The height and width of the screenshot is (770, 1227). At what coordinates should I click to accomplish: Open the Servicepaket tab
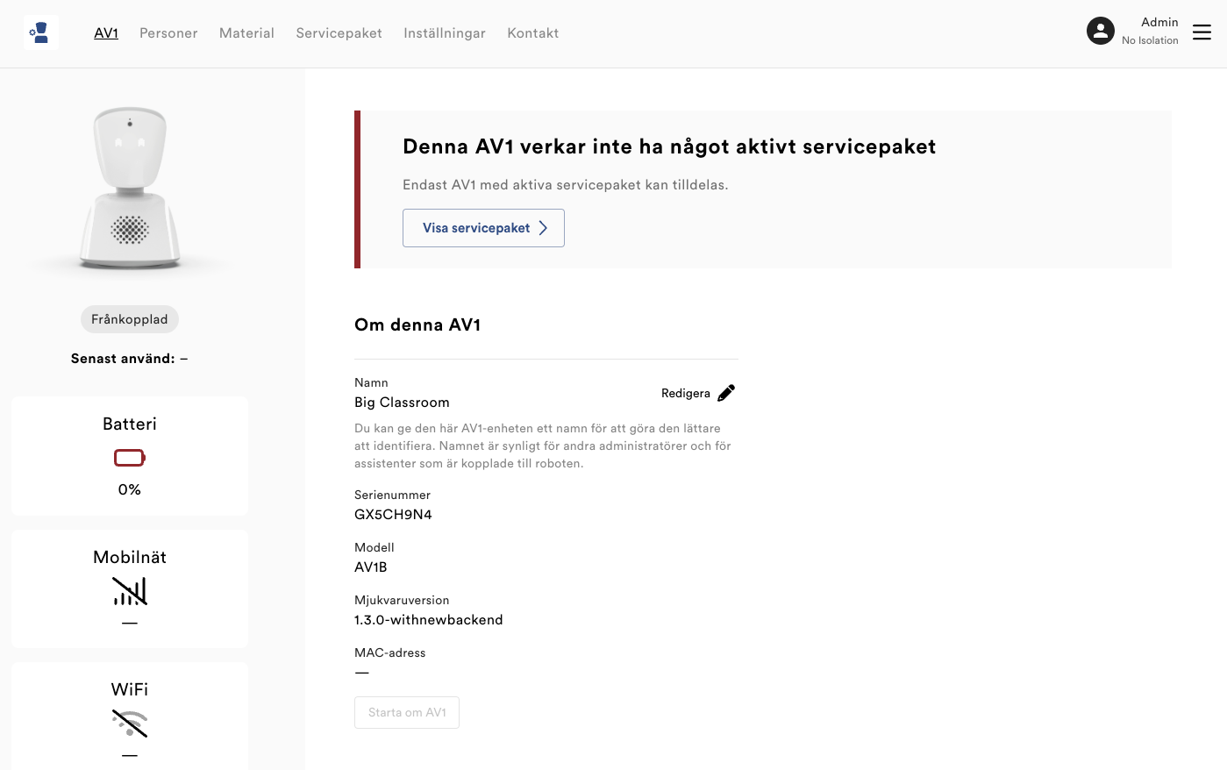339,33
